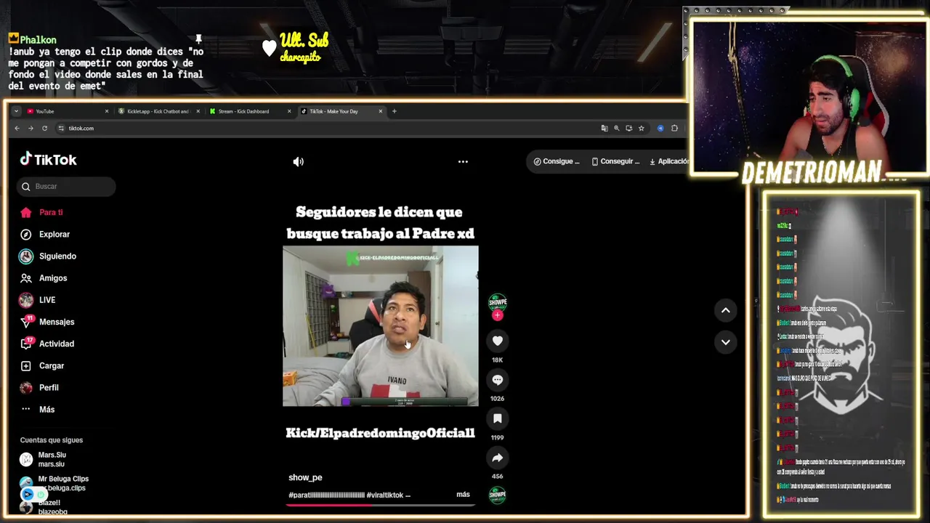The width and height of the screenshot is (930, 523).
Task: Pause the playing TikTok video
Action: pos(381,326)
